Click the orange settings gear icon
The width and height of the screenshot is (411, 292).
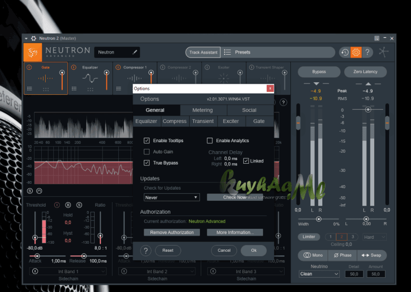point(356,52)
